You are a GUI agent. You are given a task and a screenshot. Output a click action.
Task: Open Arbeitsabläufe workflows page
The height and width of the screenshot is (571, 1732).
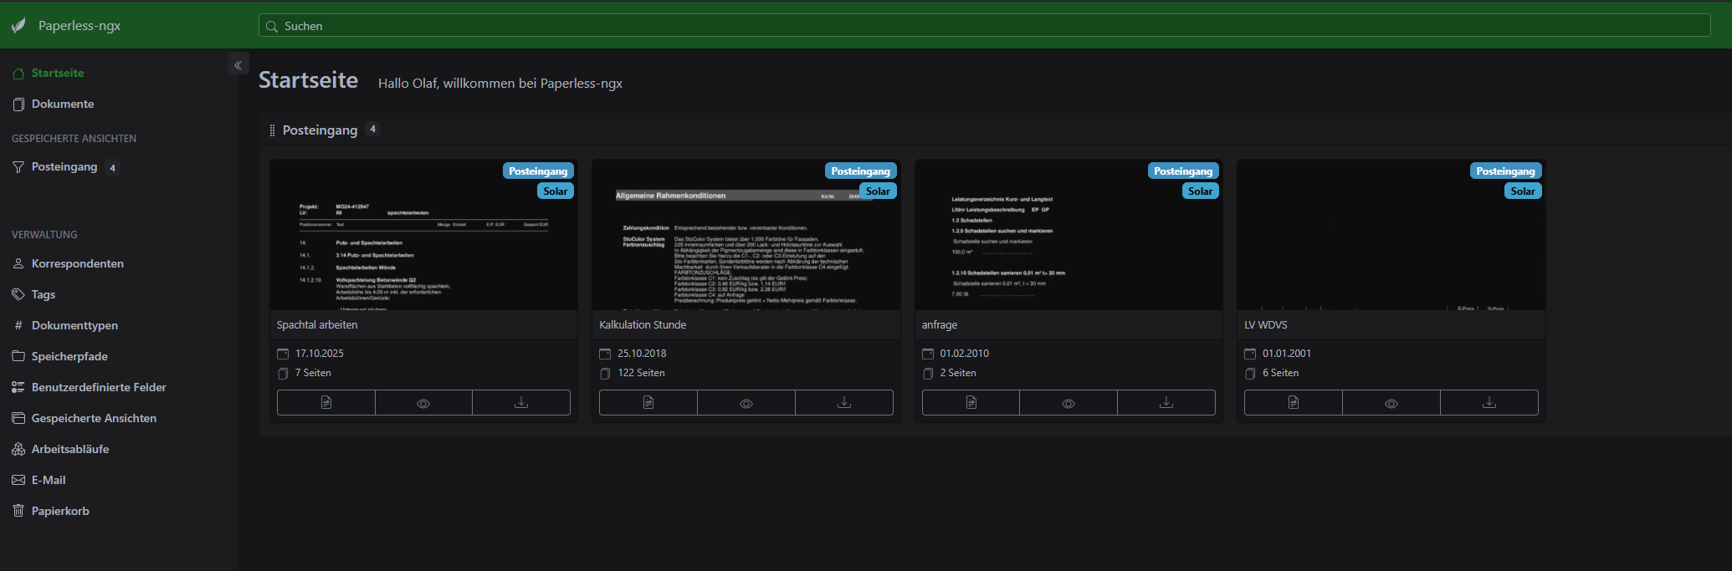click(70, 449)
